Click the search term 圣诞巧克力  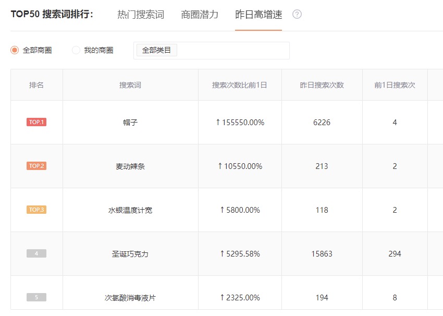coord(130,254)
